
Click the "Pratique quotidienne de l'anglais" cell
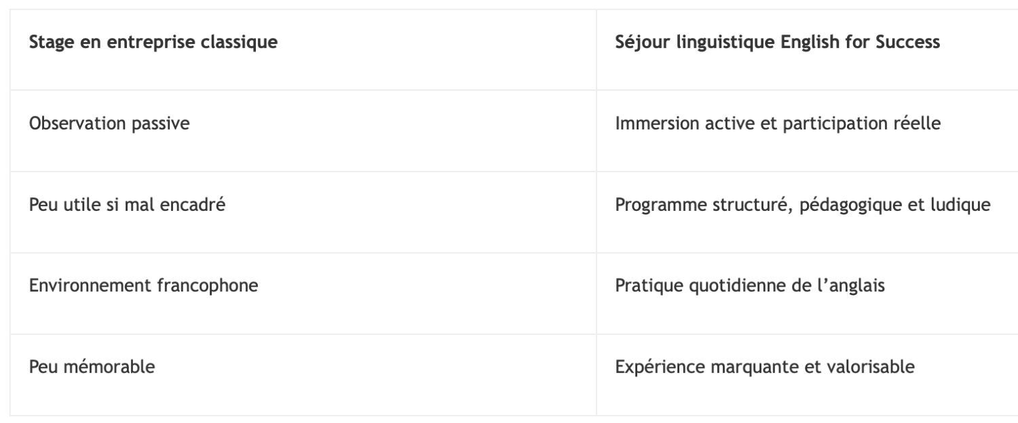point(750,287)
